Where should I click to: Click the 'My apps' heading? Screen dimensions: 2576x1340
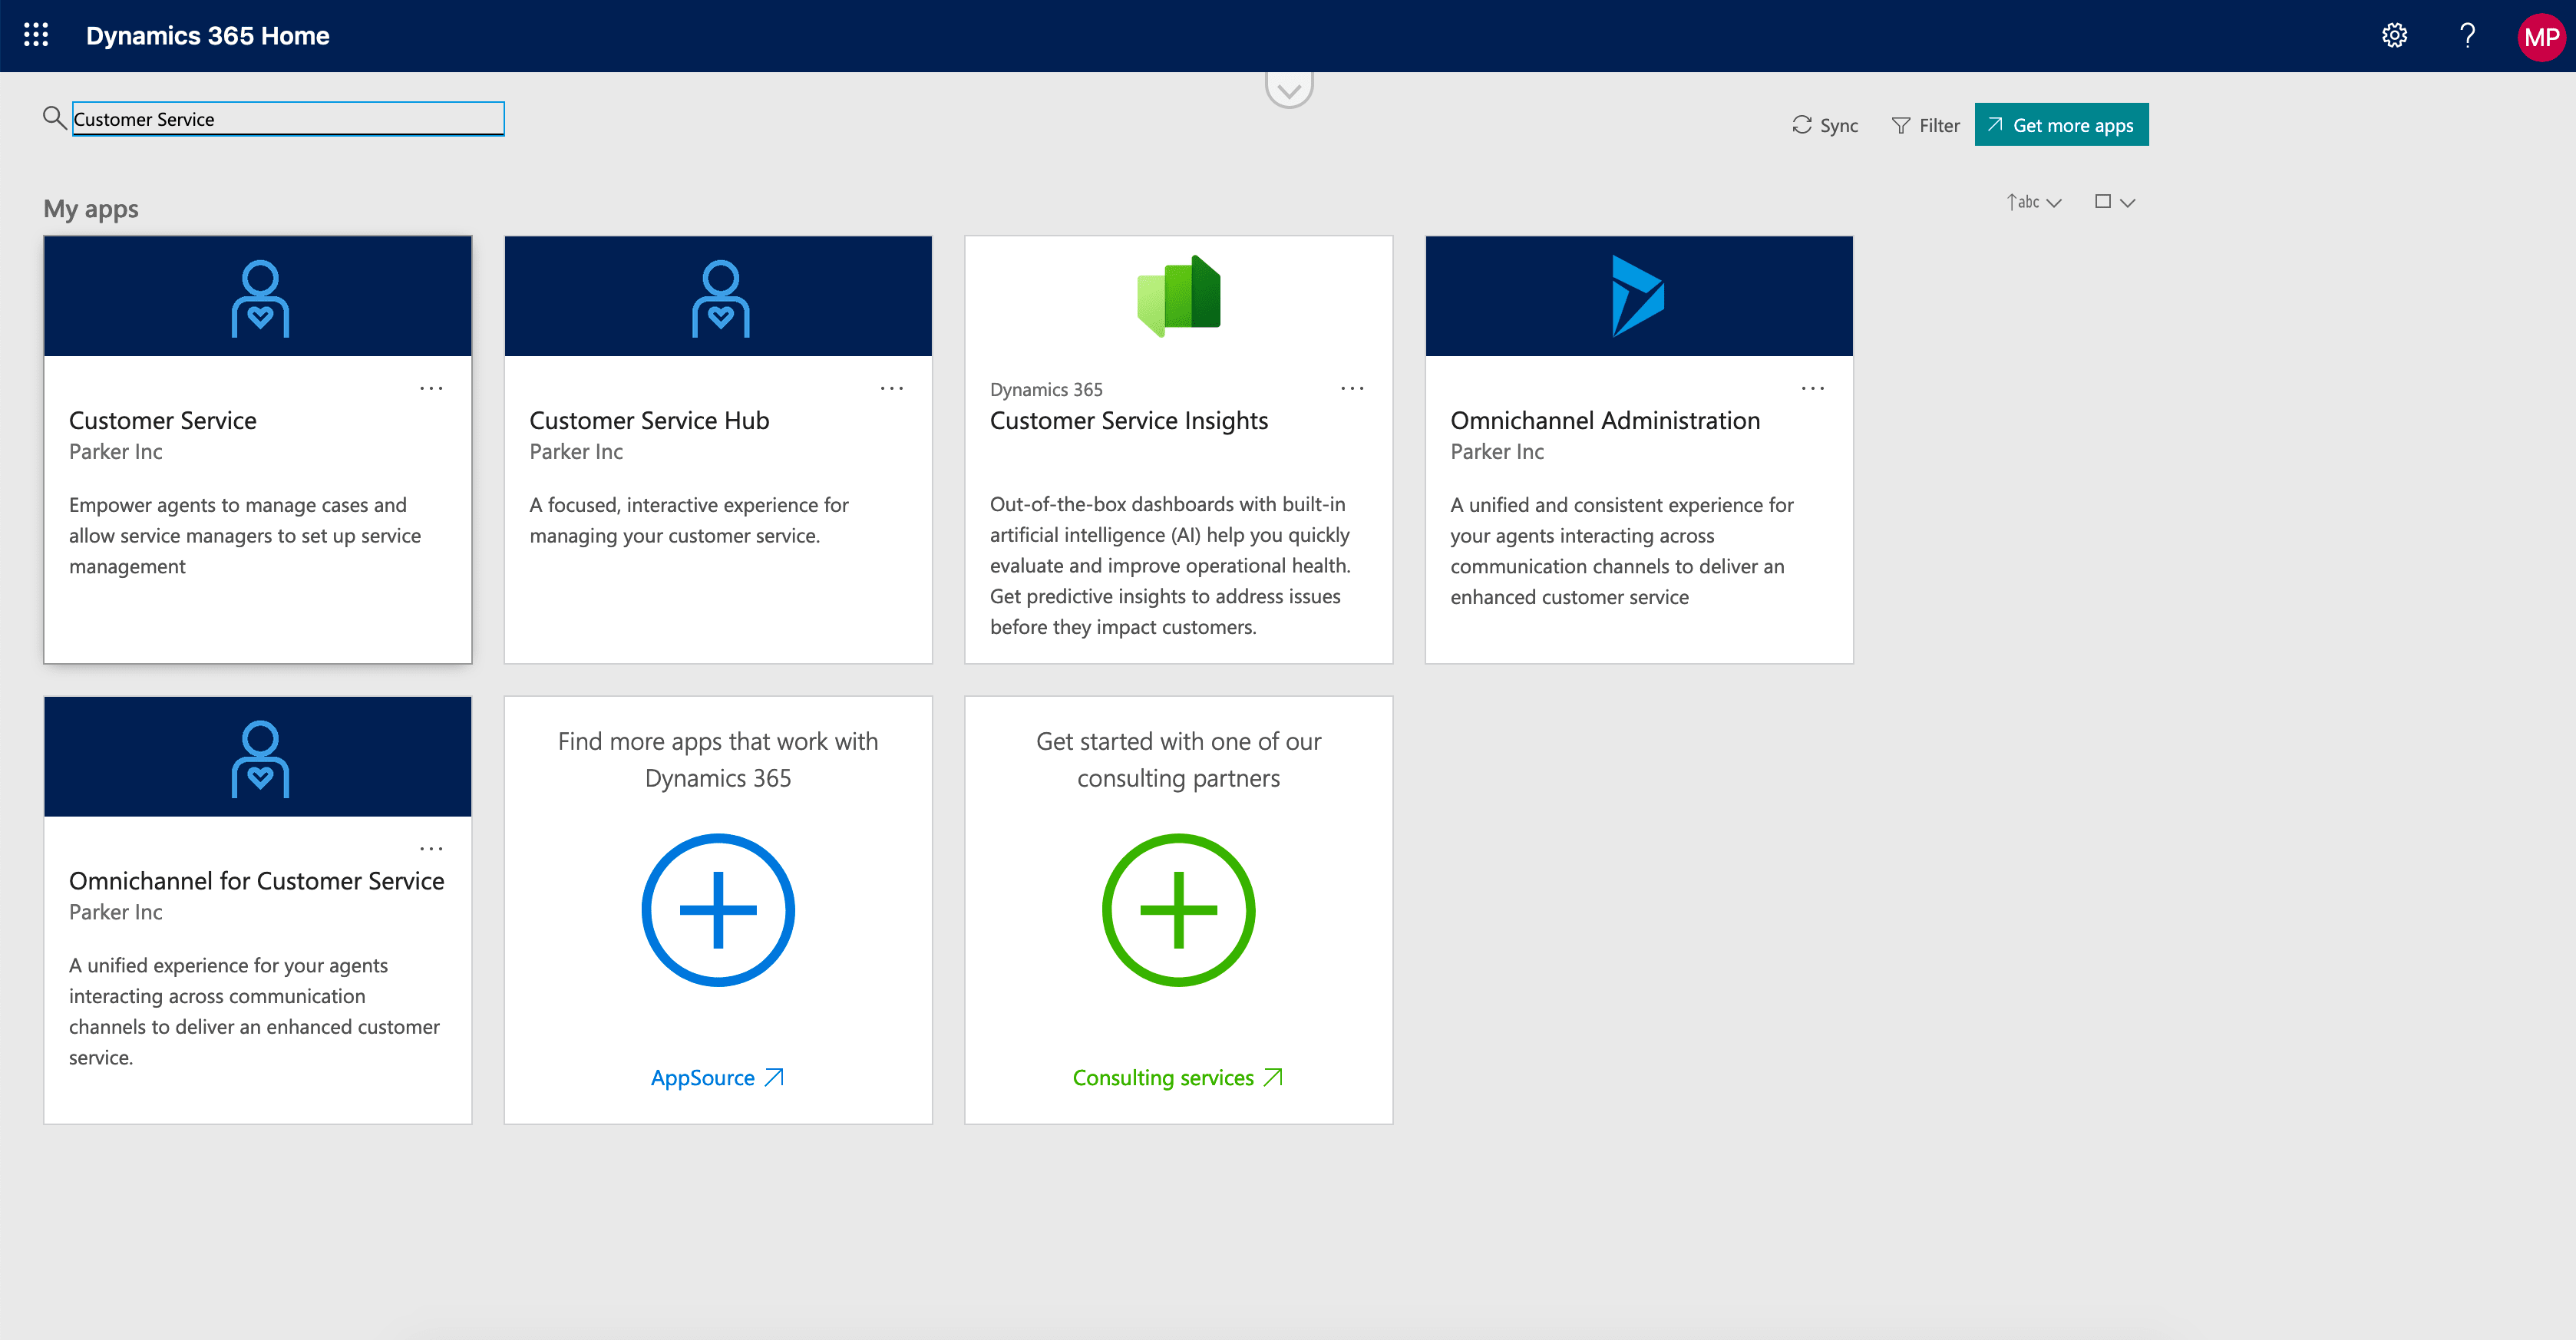pos(91,209)
